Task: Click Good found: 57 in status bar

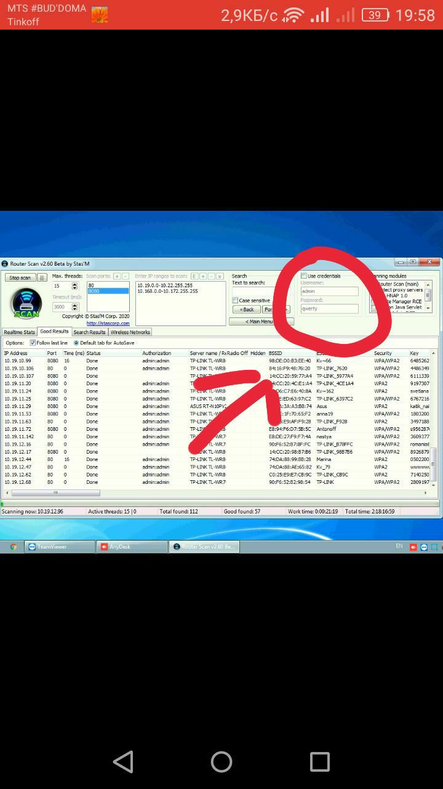Action: [242, 512]
